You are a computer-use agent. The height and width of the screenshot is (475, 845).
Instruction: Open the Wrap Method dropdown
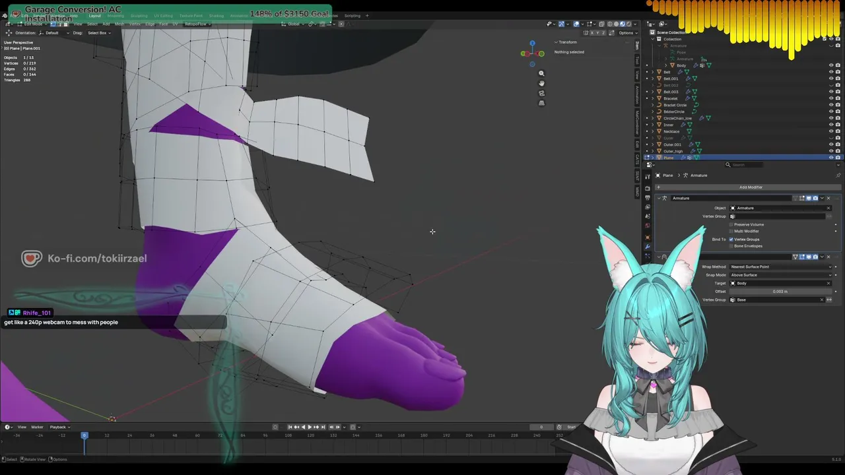(x=781, y=267)
